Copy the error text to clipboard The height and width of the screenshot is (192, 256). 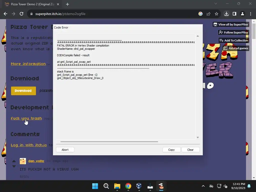pos(171,150)
